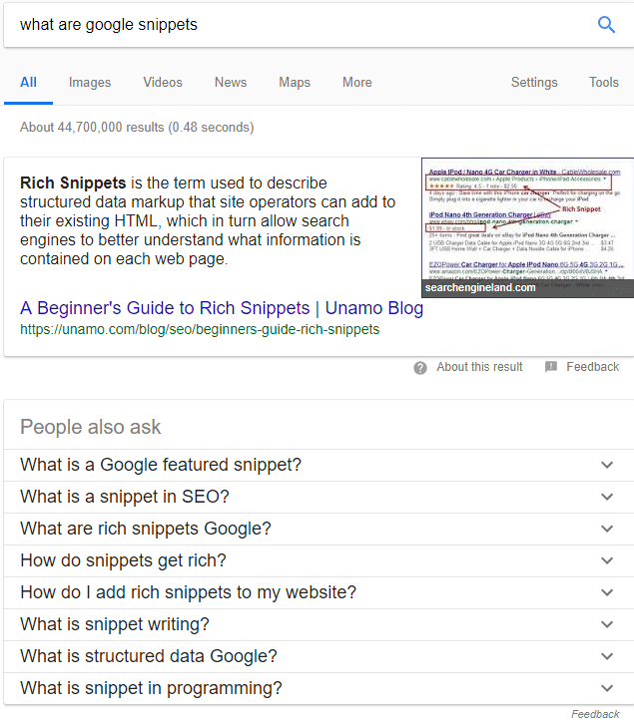Screen dimensions: 634x727
Task: Open the searchengineland.com snippet thumbnail
Action: 527,227
